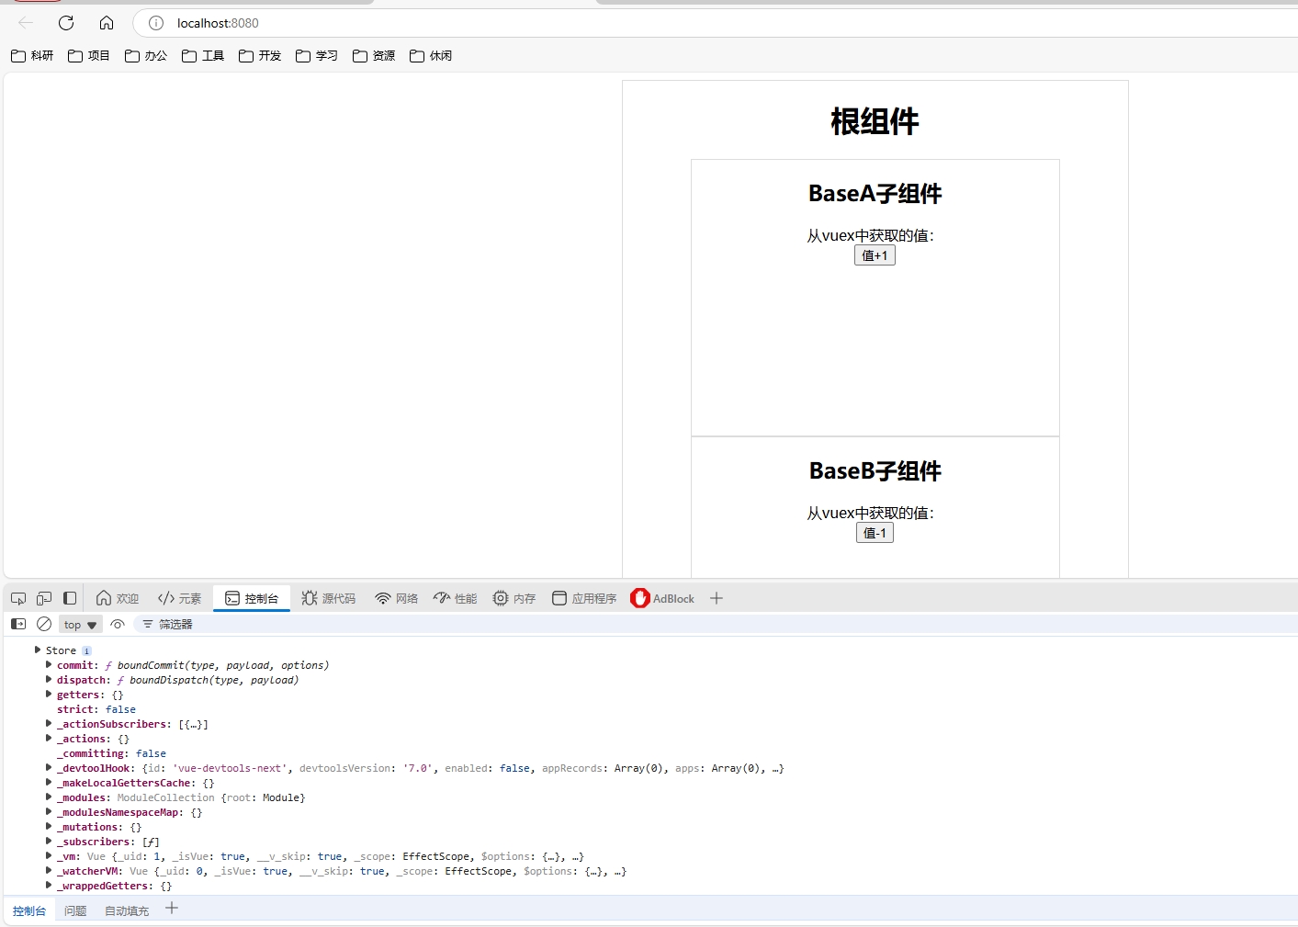This screenshot has height=927, width=1298.
Task: Toggle the console sidebar icon
Action: pos(18,624)
